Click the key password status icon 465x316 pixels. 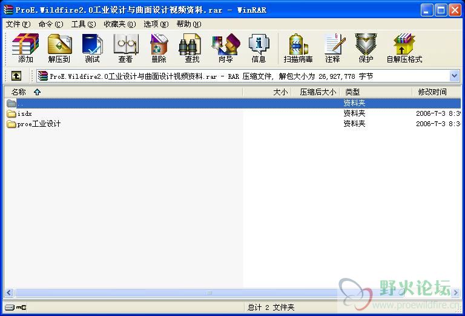pos(21,307)
